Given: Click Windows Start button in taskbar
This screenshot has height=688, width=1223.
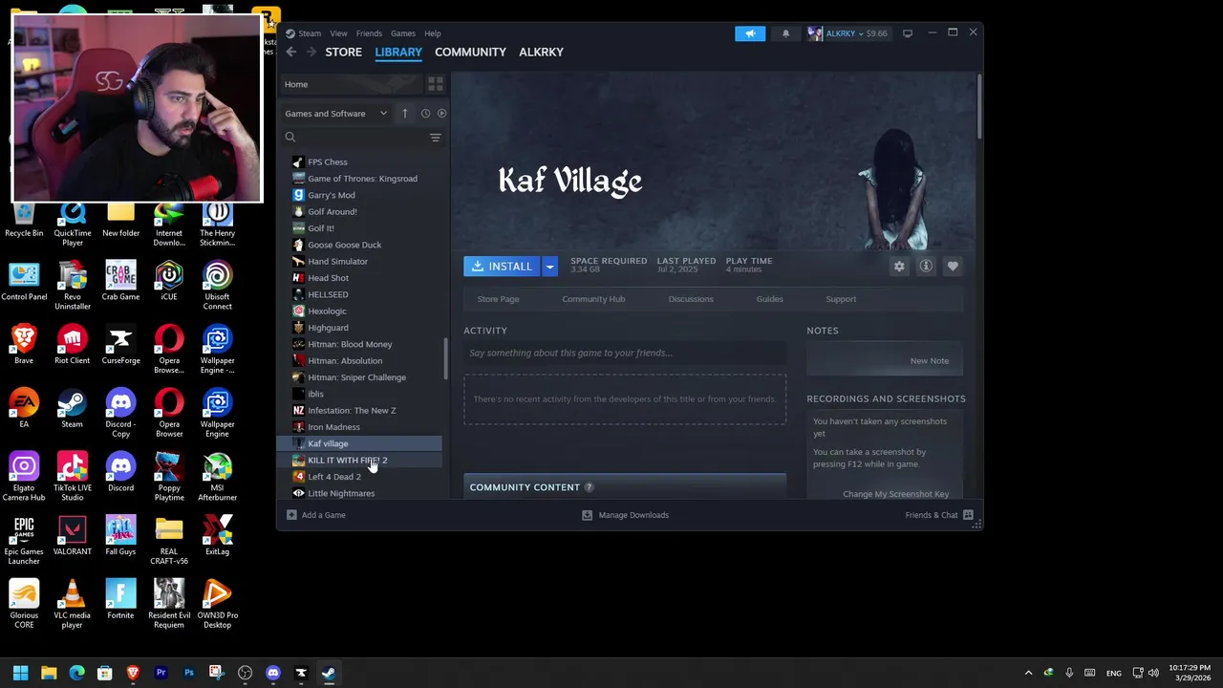Looking at the screenshot, I should click(x=20, y=673).
